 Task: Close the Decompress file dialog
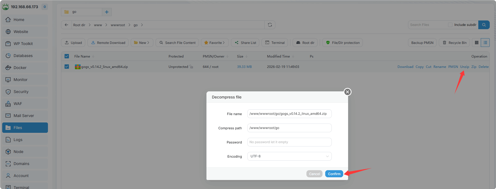pos(347,92)
